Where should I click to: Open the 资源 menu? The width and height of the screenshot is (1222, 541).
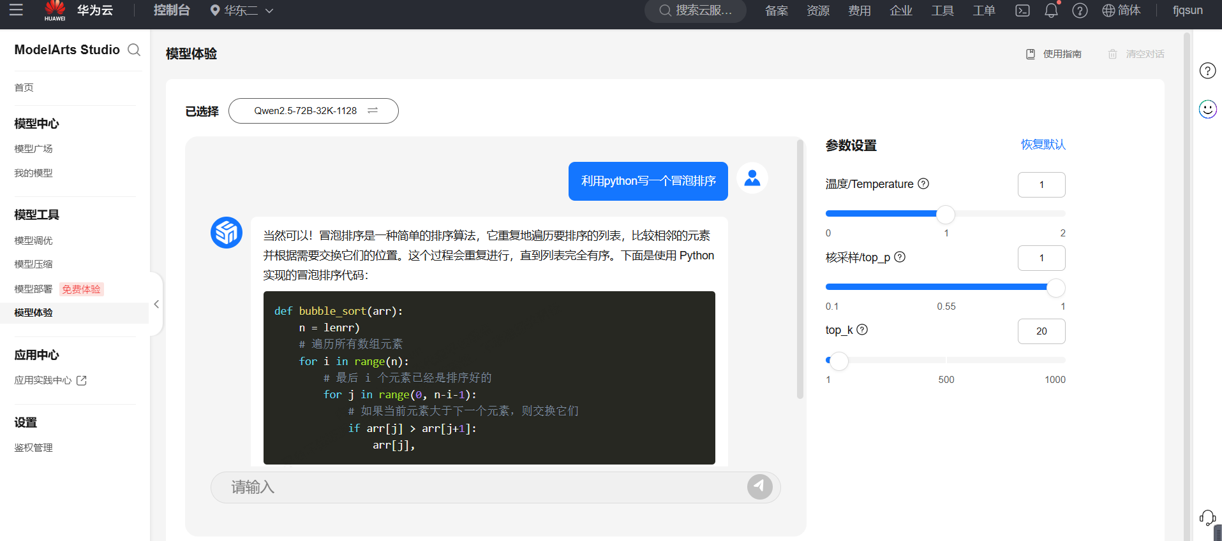[818, 10]
